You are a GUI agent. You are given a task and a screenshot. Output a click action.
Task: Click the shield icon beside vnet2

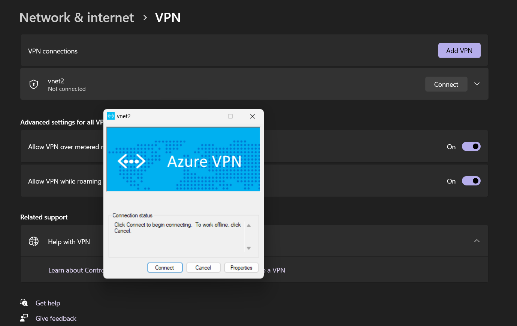click(x=34, y=84)
